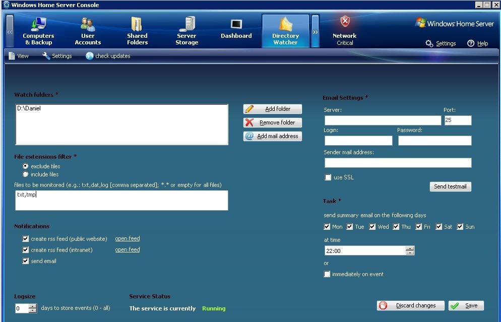
Task: Select D:\Daniel in watch folders list
Action: coord(29,108)
